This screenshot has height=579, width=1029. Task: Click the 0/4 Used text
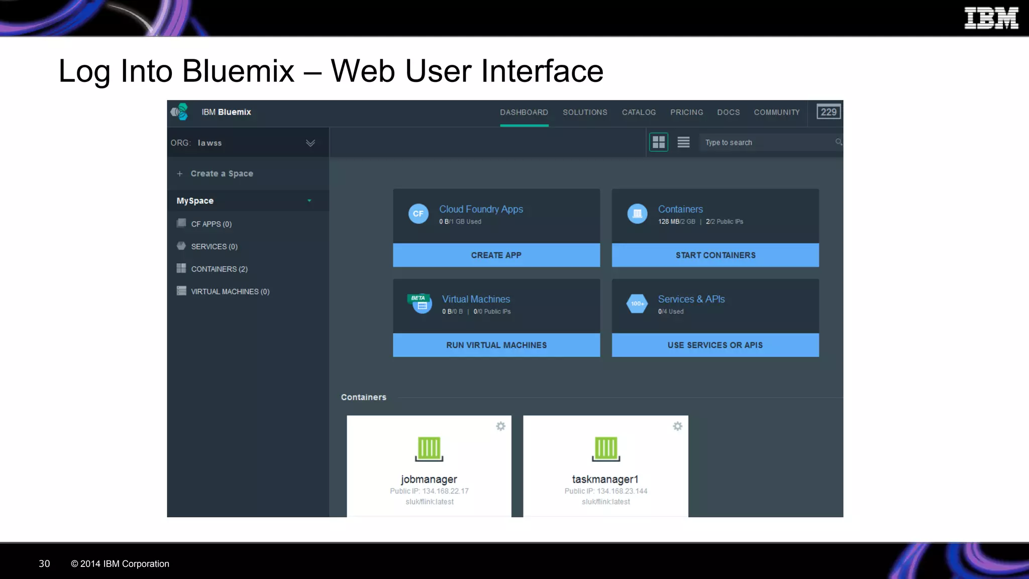coord(671,312)
